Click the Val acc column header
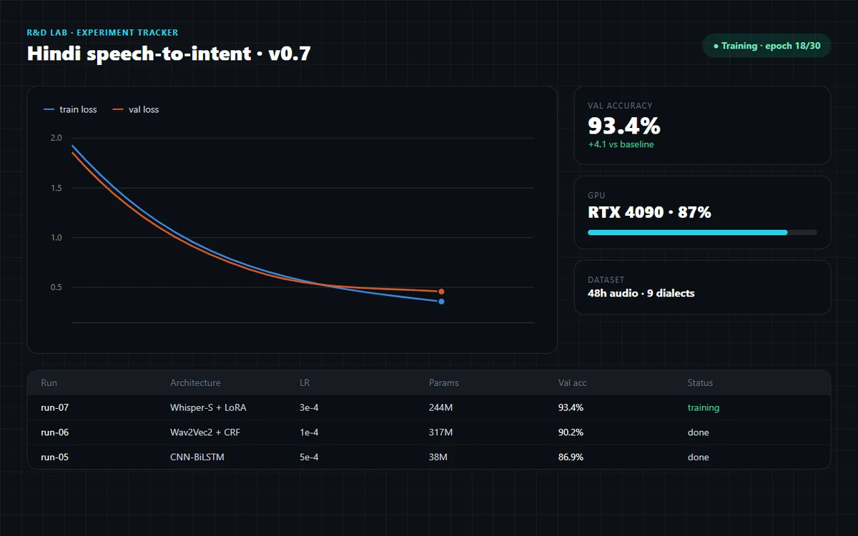Viewport: 858px width, 536px height. pyautogui.click(x=573, y=383)
